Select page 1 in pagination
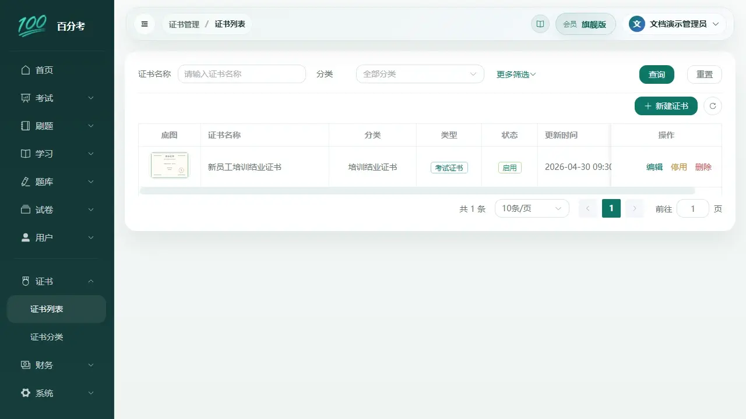 pyautogui.click(x=611, y=208)
